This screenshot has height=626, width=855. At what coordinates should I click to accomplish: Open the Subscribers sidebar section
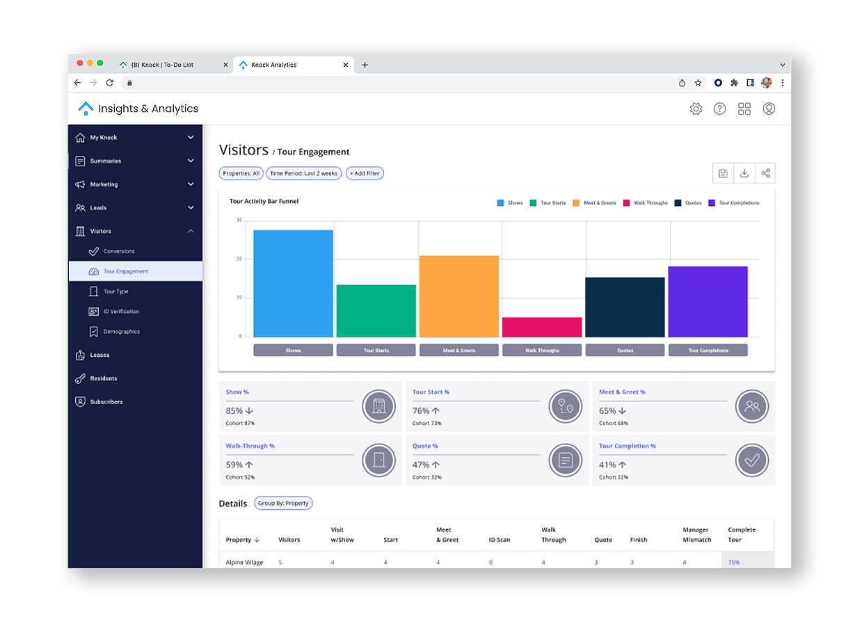click(136, 402)
